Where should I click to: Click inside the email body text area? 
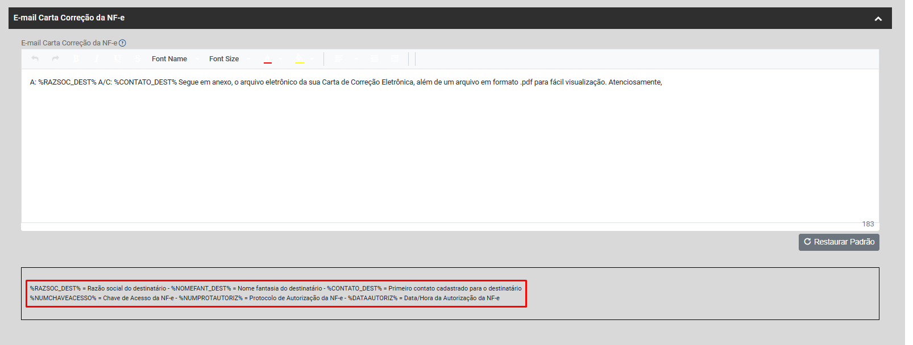[x=449, y=148]
